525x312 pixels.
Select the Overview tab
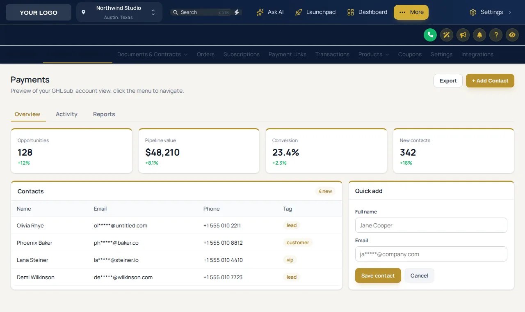click(27, 114)
